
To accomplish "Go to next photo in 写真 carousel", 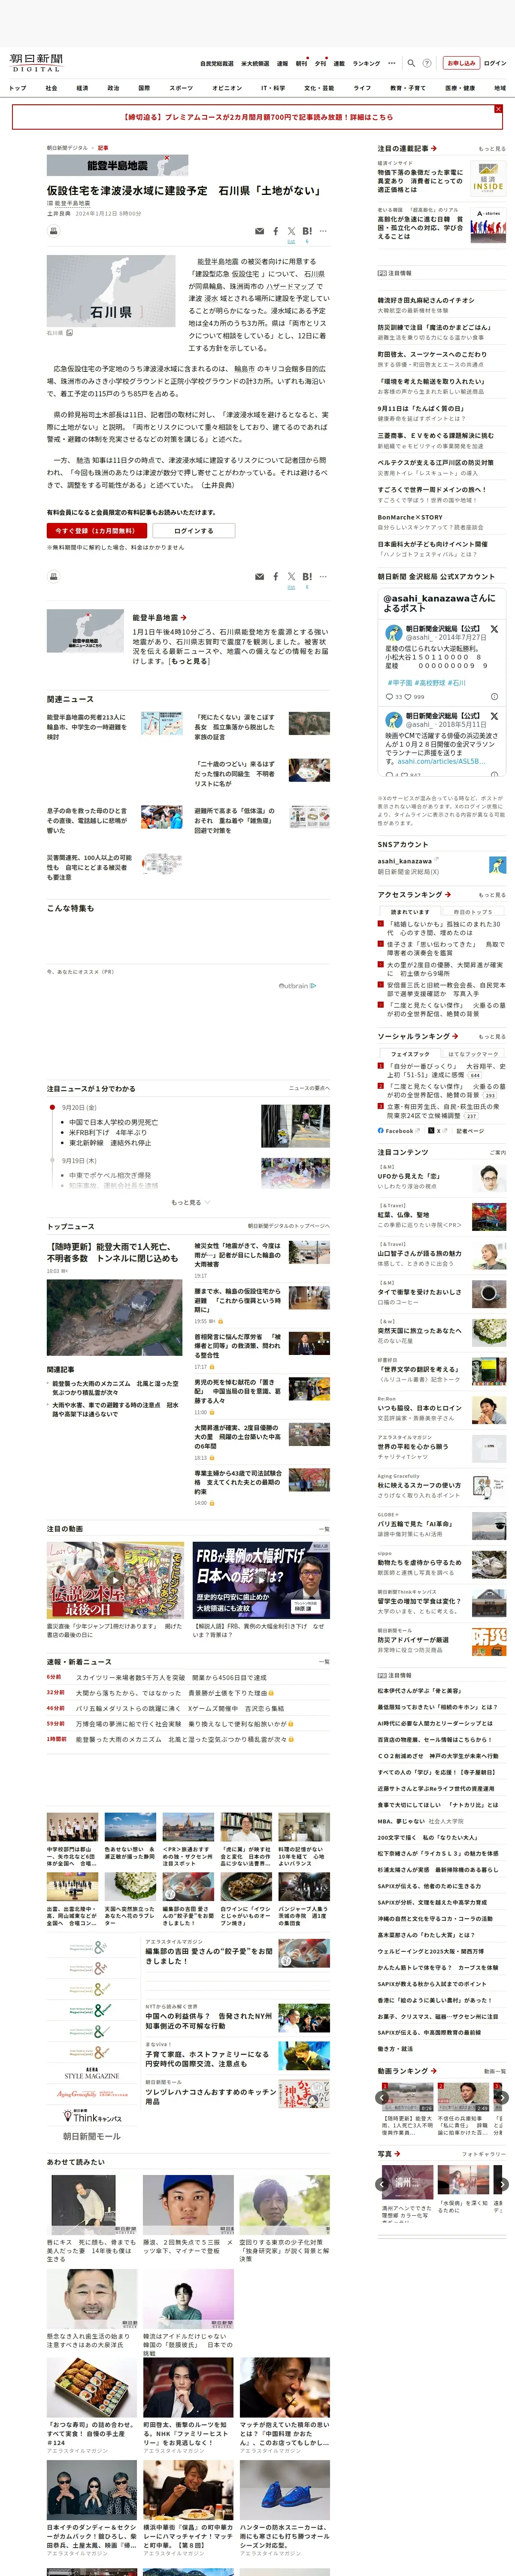I will 502,2184.
